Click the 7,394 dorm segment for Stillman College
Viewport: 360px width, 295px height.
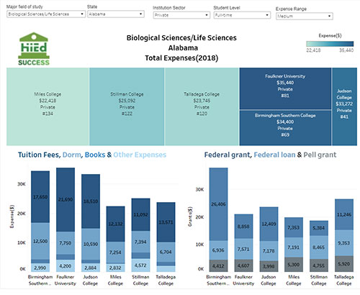coord(140,242)
